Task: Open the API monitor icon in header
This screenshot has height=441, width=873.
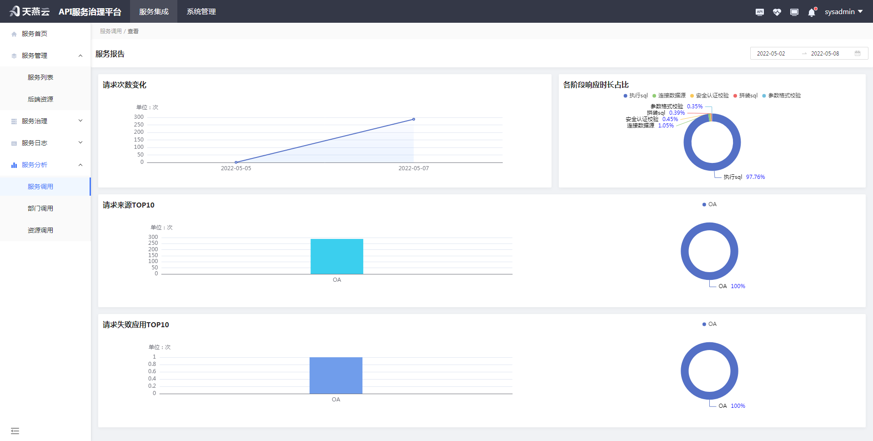Action: coord(759,12)
